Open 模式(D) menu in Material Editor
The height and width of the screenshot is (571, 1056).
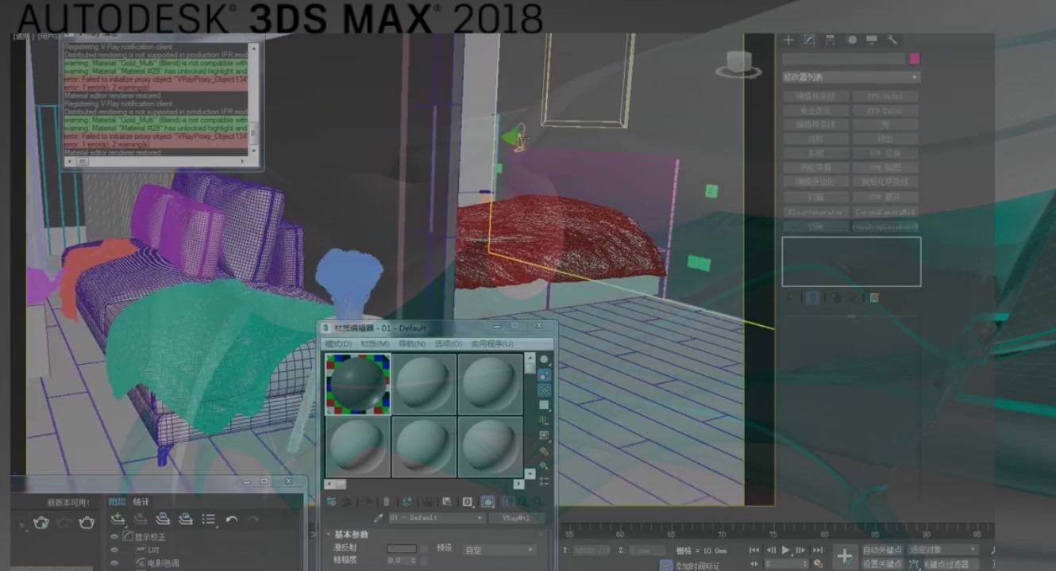pos(339,344)
